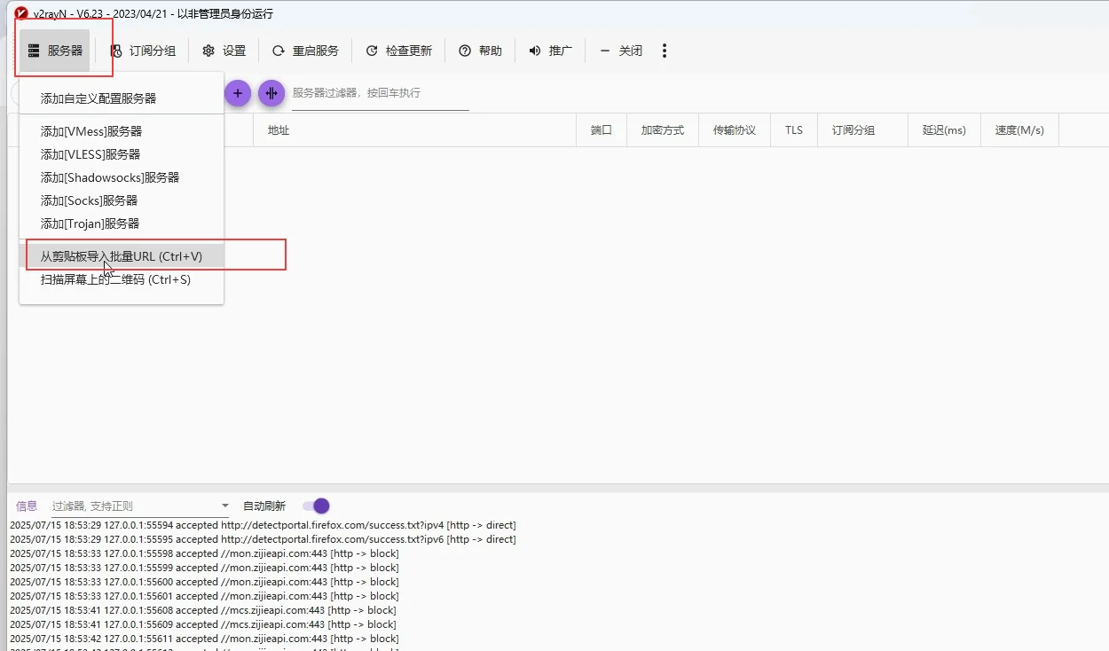
Task: Open the three-dot more options menu
Action: [665, 51]
